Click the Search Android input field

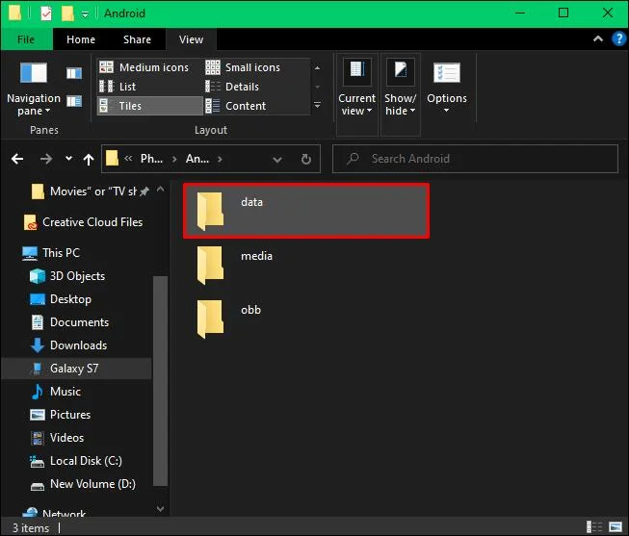475,159
